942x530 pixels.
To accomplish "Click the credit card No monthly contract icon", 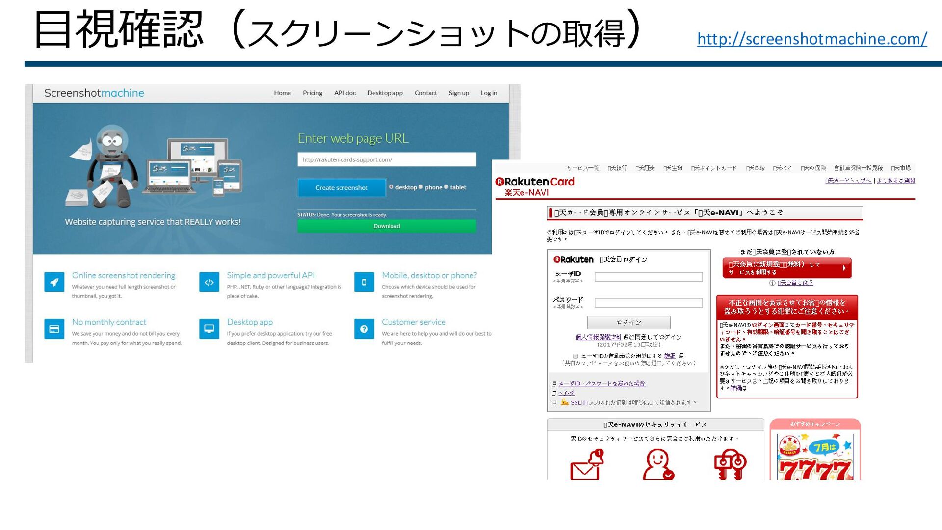I will (x=54, y=329).
